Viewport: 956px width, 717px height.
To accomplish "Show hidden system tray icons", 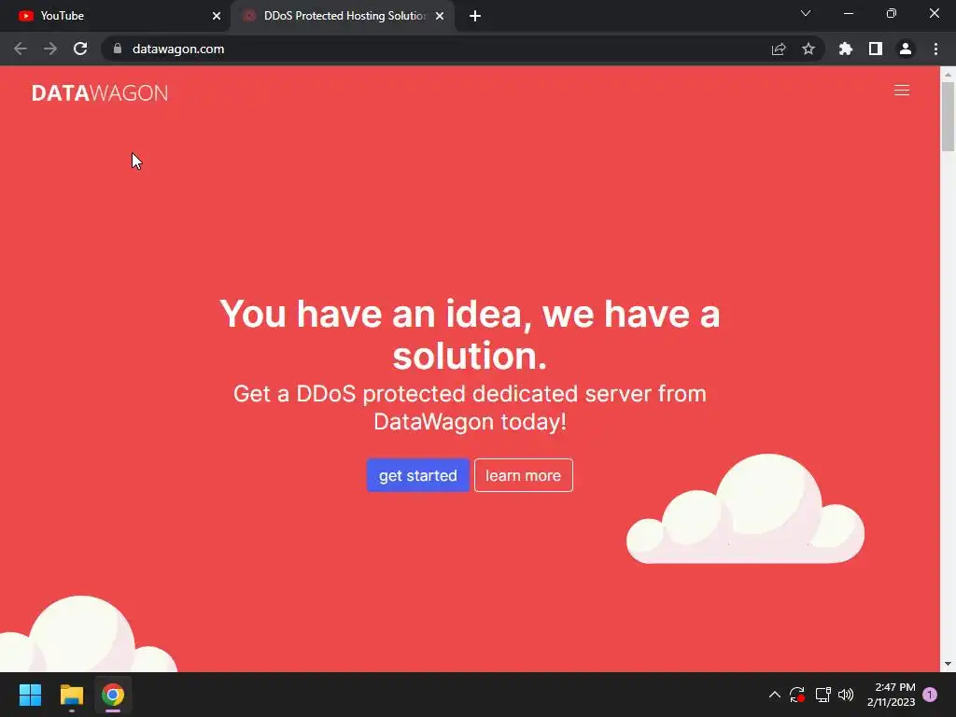I will 774,695.
